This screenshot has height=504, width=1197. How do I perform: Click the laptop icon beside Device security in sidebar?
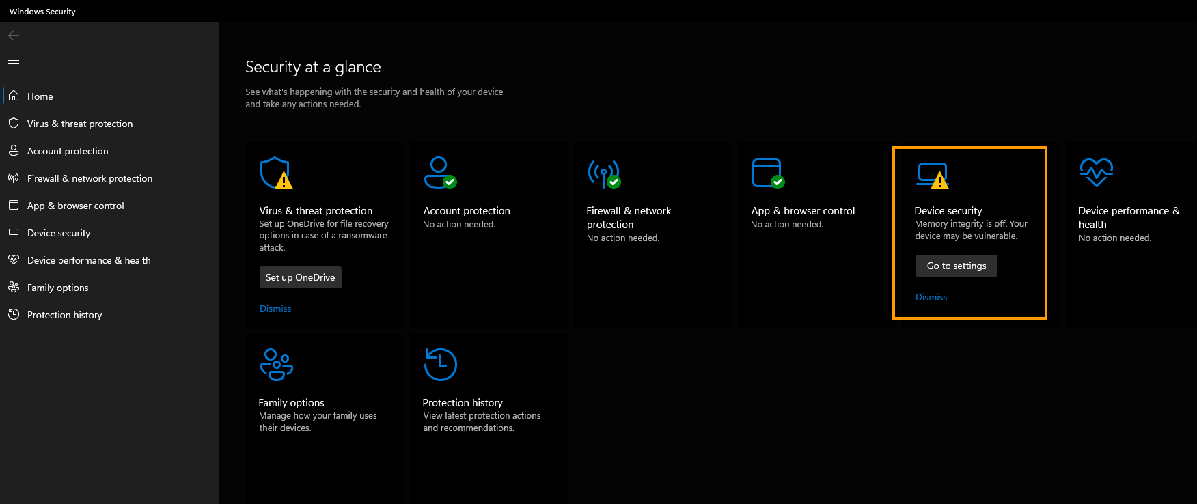14,232
